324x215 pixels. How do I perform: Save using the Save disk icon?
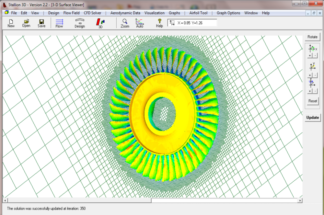coord(41,23)
